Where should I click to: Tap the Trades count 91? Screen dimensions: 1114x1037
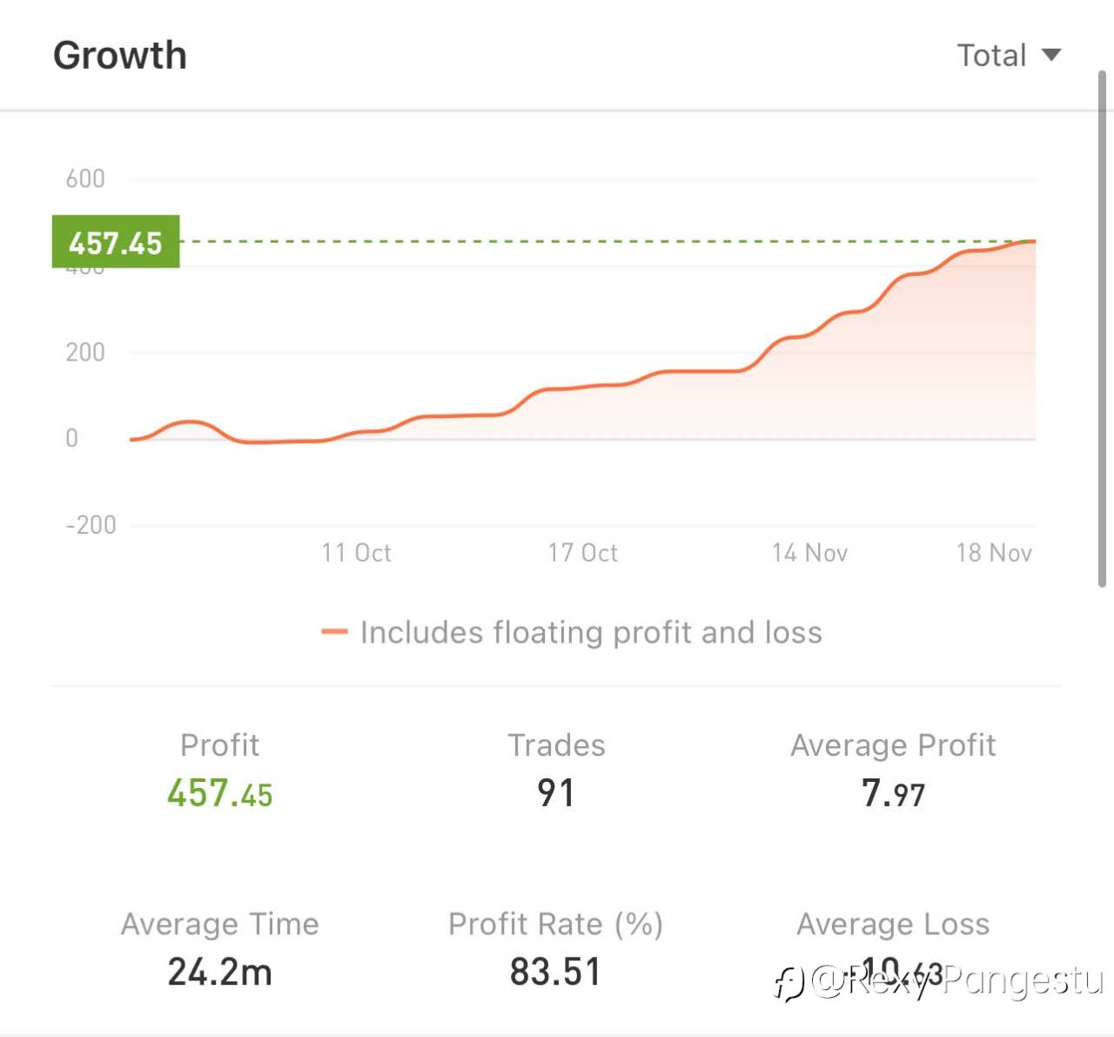coord(555,793)
